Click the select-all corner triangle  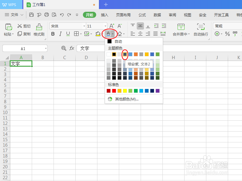pyautogui.click(x=7, y=58)
